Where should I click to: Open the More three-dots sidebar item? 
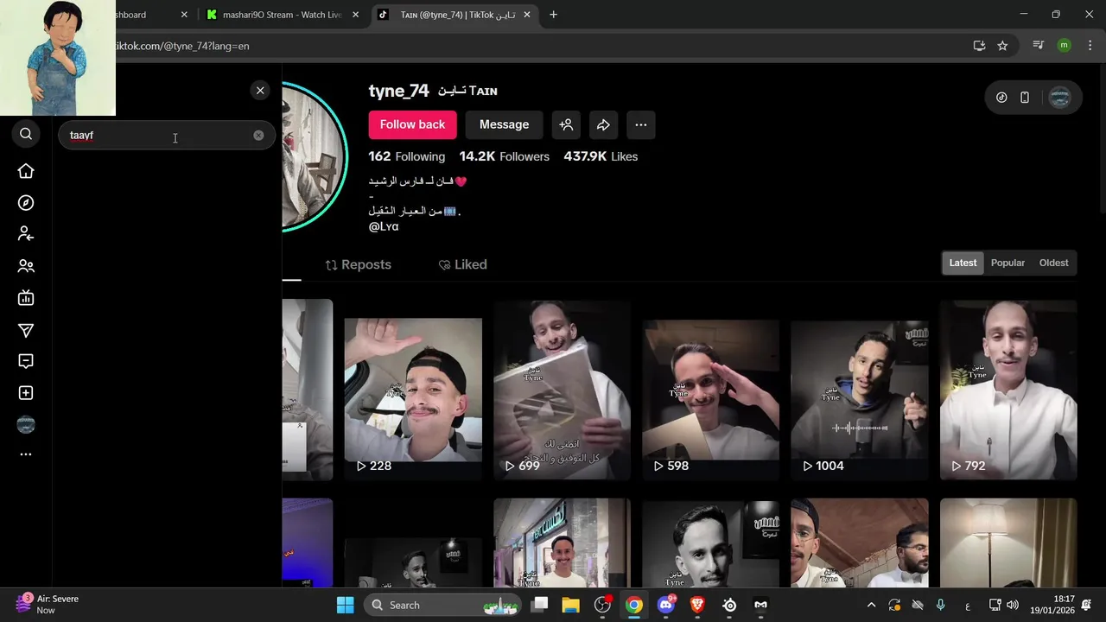[26, 454]
